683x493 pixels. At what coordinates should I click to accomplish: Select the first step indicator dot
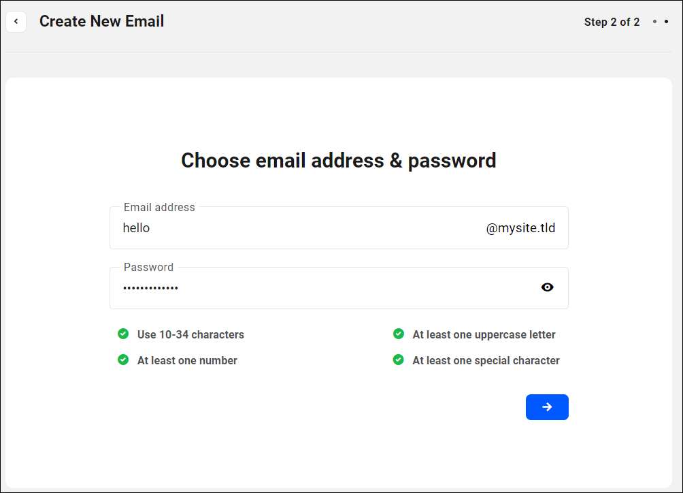(x=654, y=22)
